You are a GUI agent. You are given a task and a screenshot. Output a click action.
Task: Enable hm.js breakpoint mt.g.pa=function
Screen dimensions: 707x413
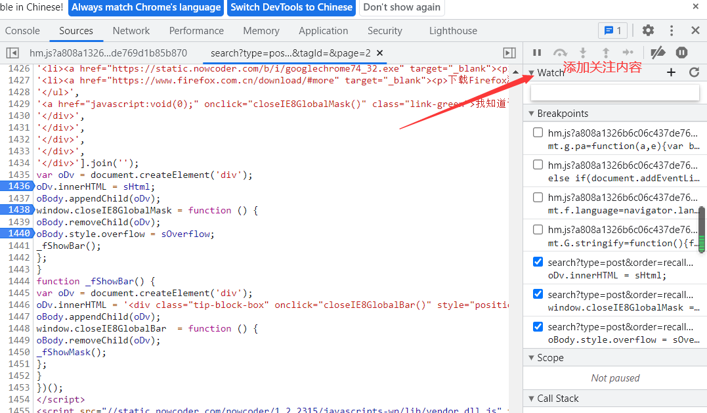click(538, 133)
